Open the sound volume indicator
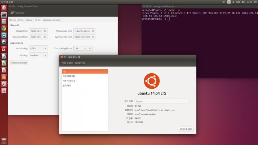258x145 pixels. [x=243, y=2]
